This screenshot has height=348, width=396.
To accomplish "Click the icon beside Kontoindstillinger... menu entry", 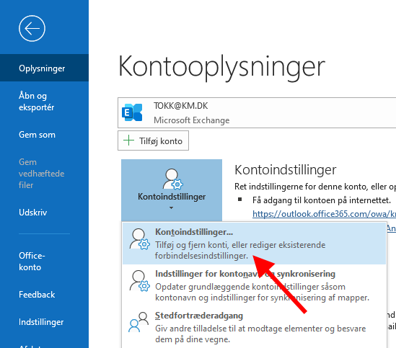I will [x=139, y=238].
